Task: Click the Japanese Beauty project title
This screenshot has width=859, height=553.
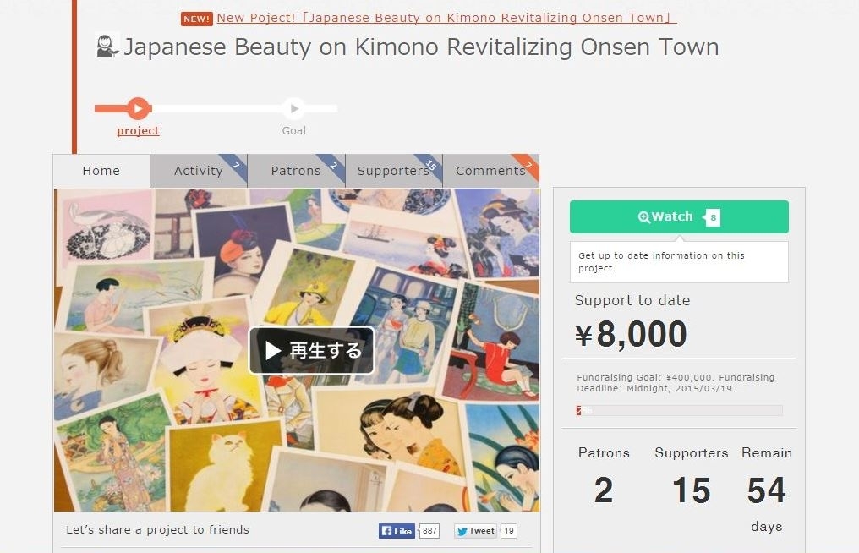Action: click(x=421, y=47)
